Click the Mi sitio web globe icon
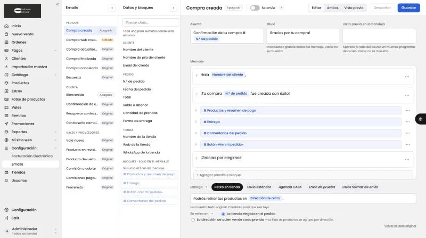The image size is (426, 238). [x=6, y=140]
